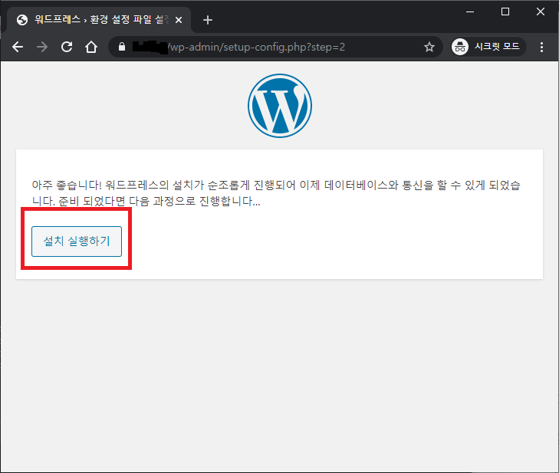Minimize the browser window
Screen dimensions: 559x473
point(470,11)
